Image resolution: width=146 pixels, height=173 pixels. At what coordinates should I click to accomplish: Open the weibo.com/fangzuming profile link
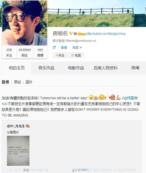[x=106, y=34]
